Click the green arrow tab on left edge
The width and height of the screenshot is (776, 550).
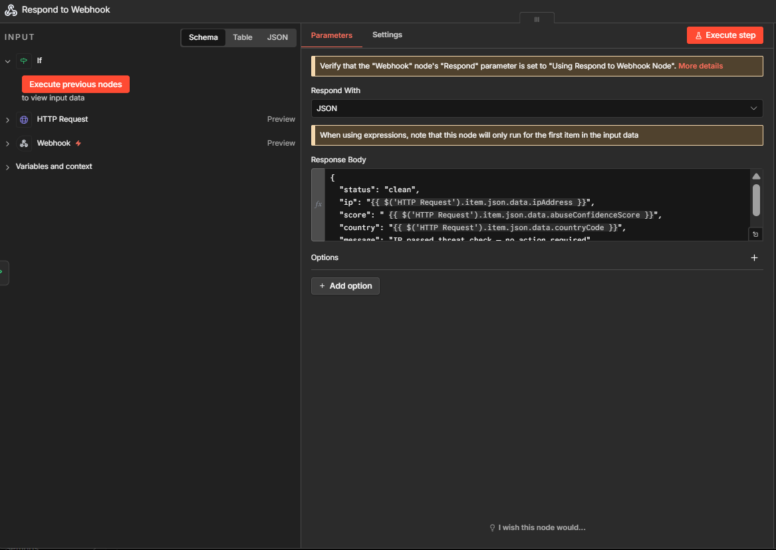(3, 272)
